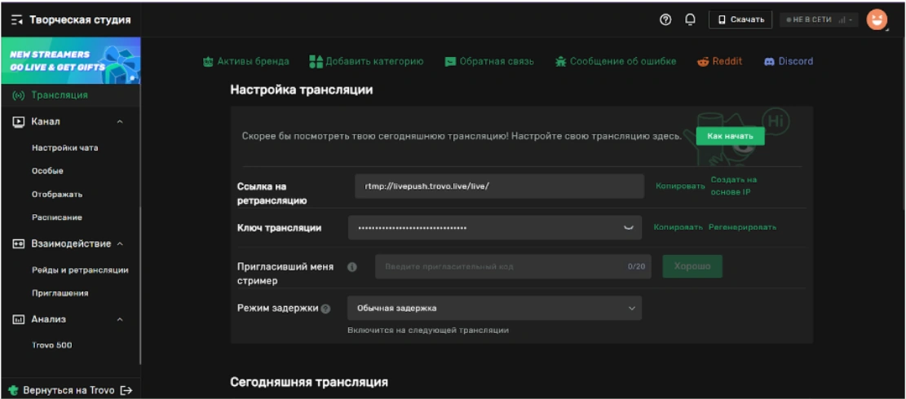
Task: Open the Сообщение об ошибке link
Action: point(623,62)
